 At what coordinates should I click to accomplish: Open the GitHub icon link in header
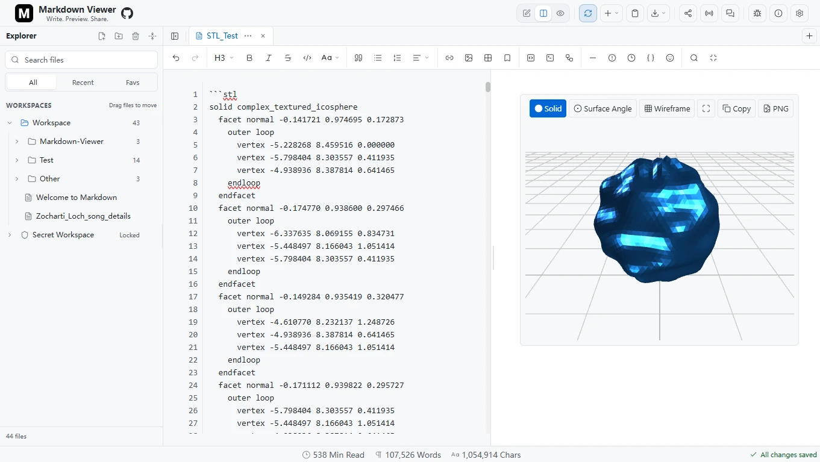click(x=127, y=13)
